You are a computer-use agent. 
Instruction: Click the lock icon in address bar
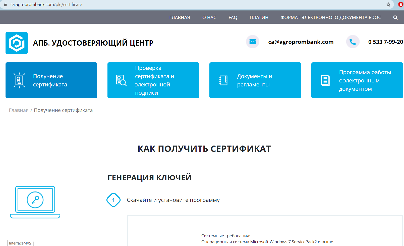pyautogui.click(x=5, y=5)
